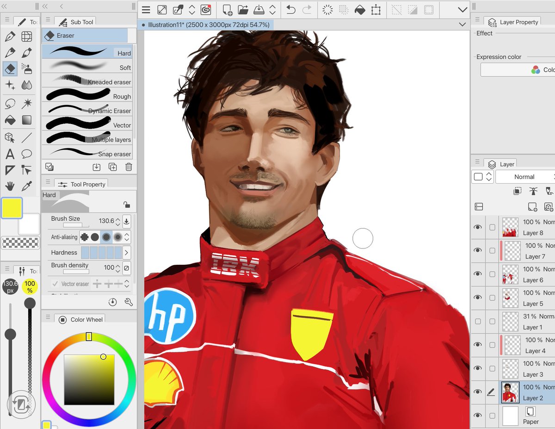Select the Brush tool
This screenshot has width=555, height=429.
(27, 52)
